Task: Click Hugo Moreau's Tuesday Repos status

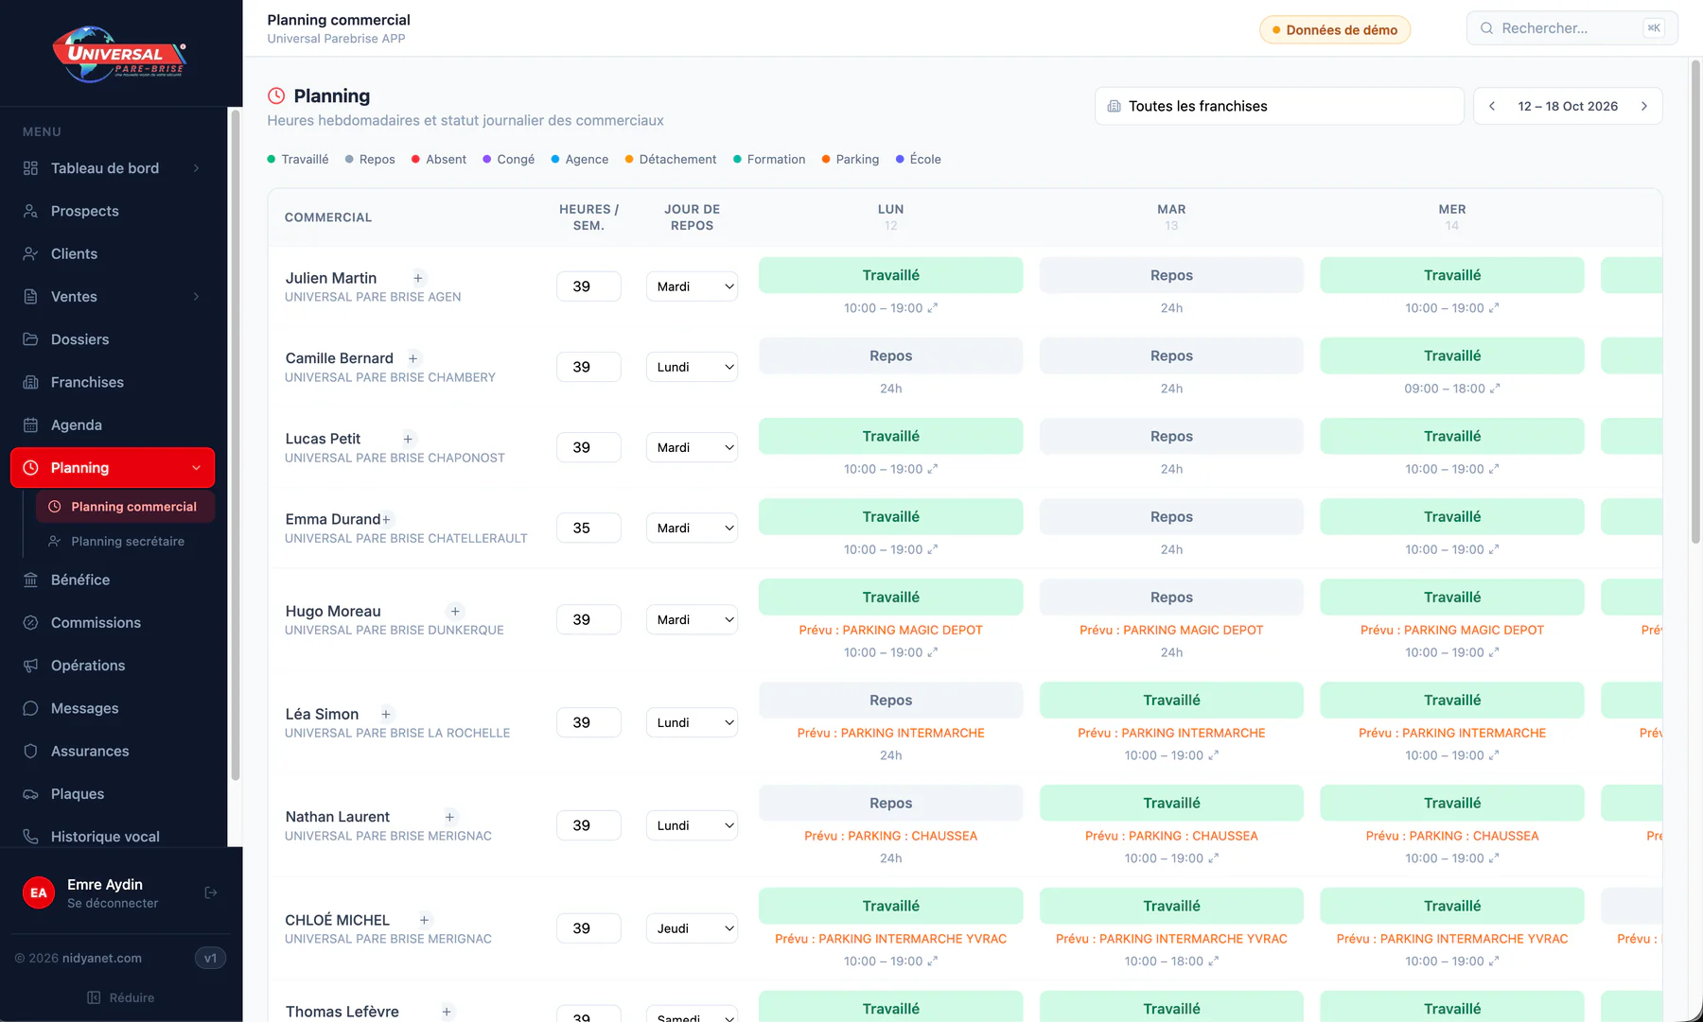Action: (1171, 598)
